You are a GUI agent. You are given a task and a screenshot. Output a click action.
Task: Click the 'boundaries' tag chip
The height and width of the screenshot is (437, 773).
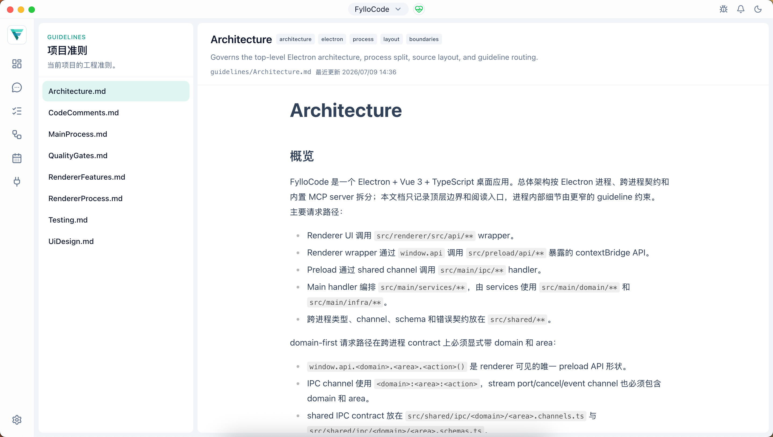(x=424, y=39)
